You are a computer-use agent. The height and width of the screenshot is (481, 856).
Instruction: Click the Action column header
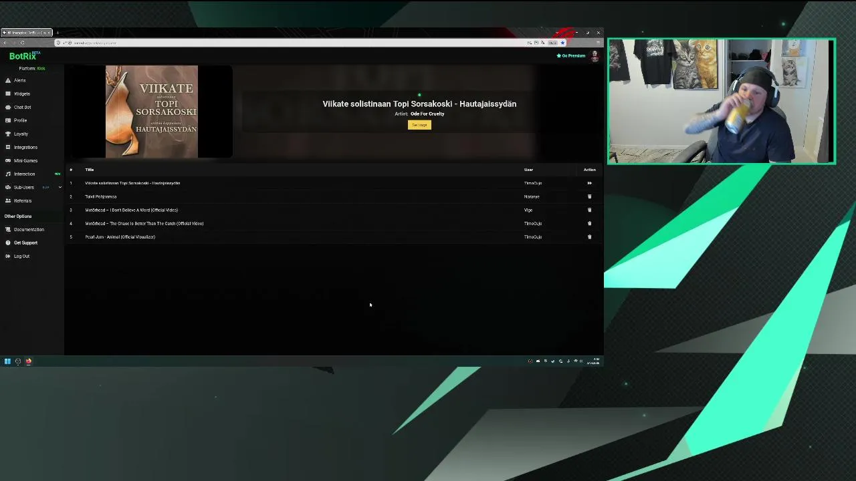589,170
